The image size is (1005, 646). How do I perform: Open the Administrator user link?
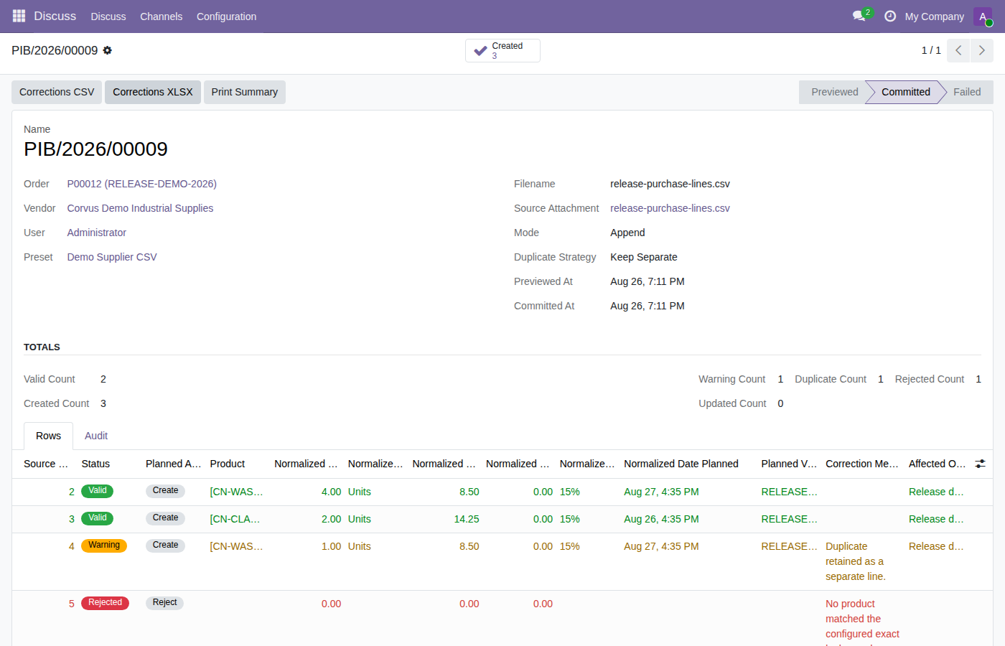97,233
